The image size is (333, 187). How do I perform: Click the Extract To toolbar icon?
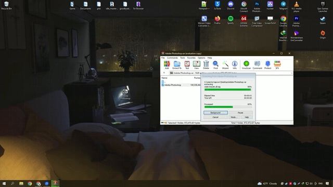(177, 65)
